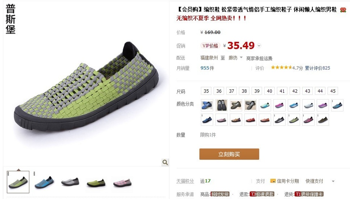Choose the magenta shoe color swatch in first row
350x199 pixels.
[279, 105]
